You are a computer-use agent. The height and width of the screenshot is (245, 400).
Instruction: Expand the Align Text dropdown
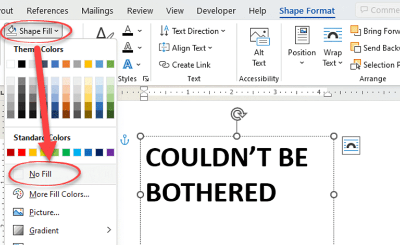point(186,48)
